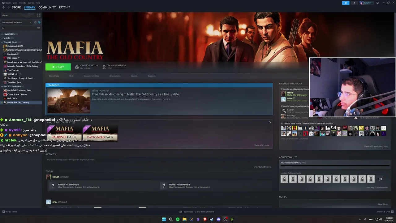396x223 pixels.
Task: Open the Help menu
Action: click(x=38, y=3)
